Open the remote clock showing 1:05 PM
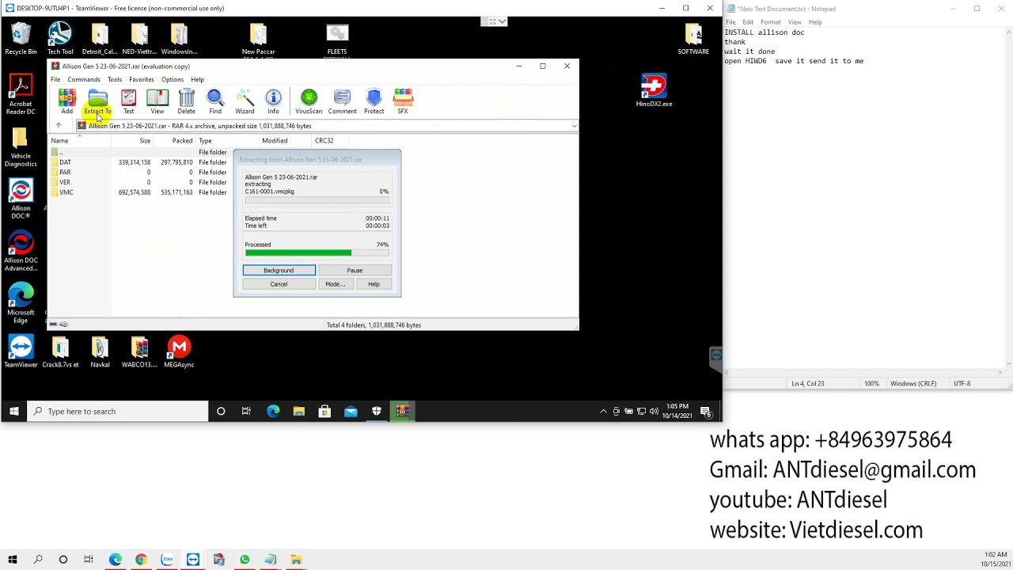The image size is (1013, 570). click(x=677, y=412)
